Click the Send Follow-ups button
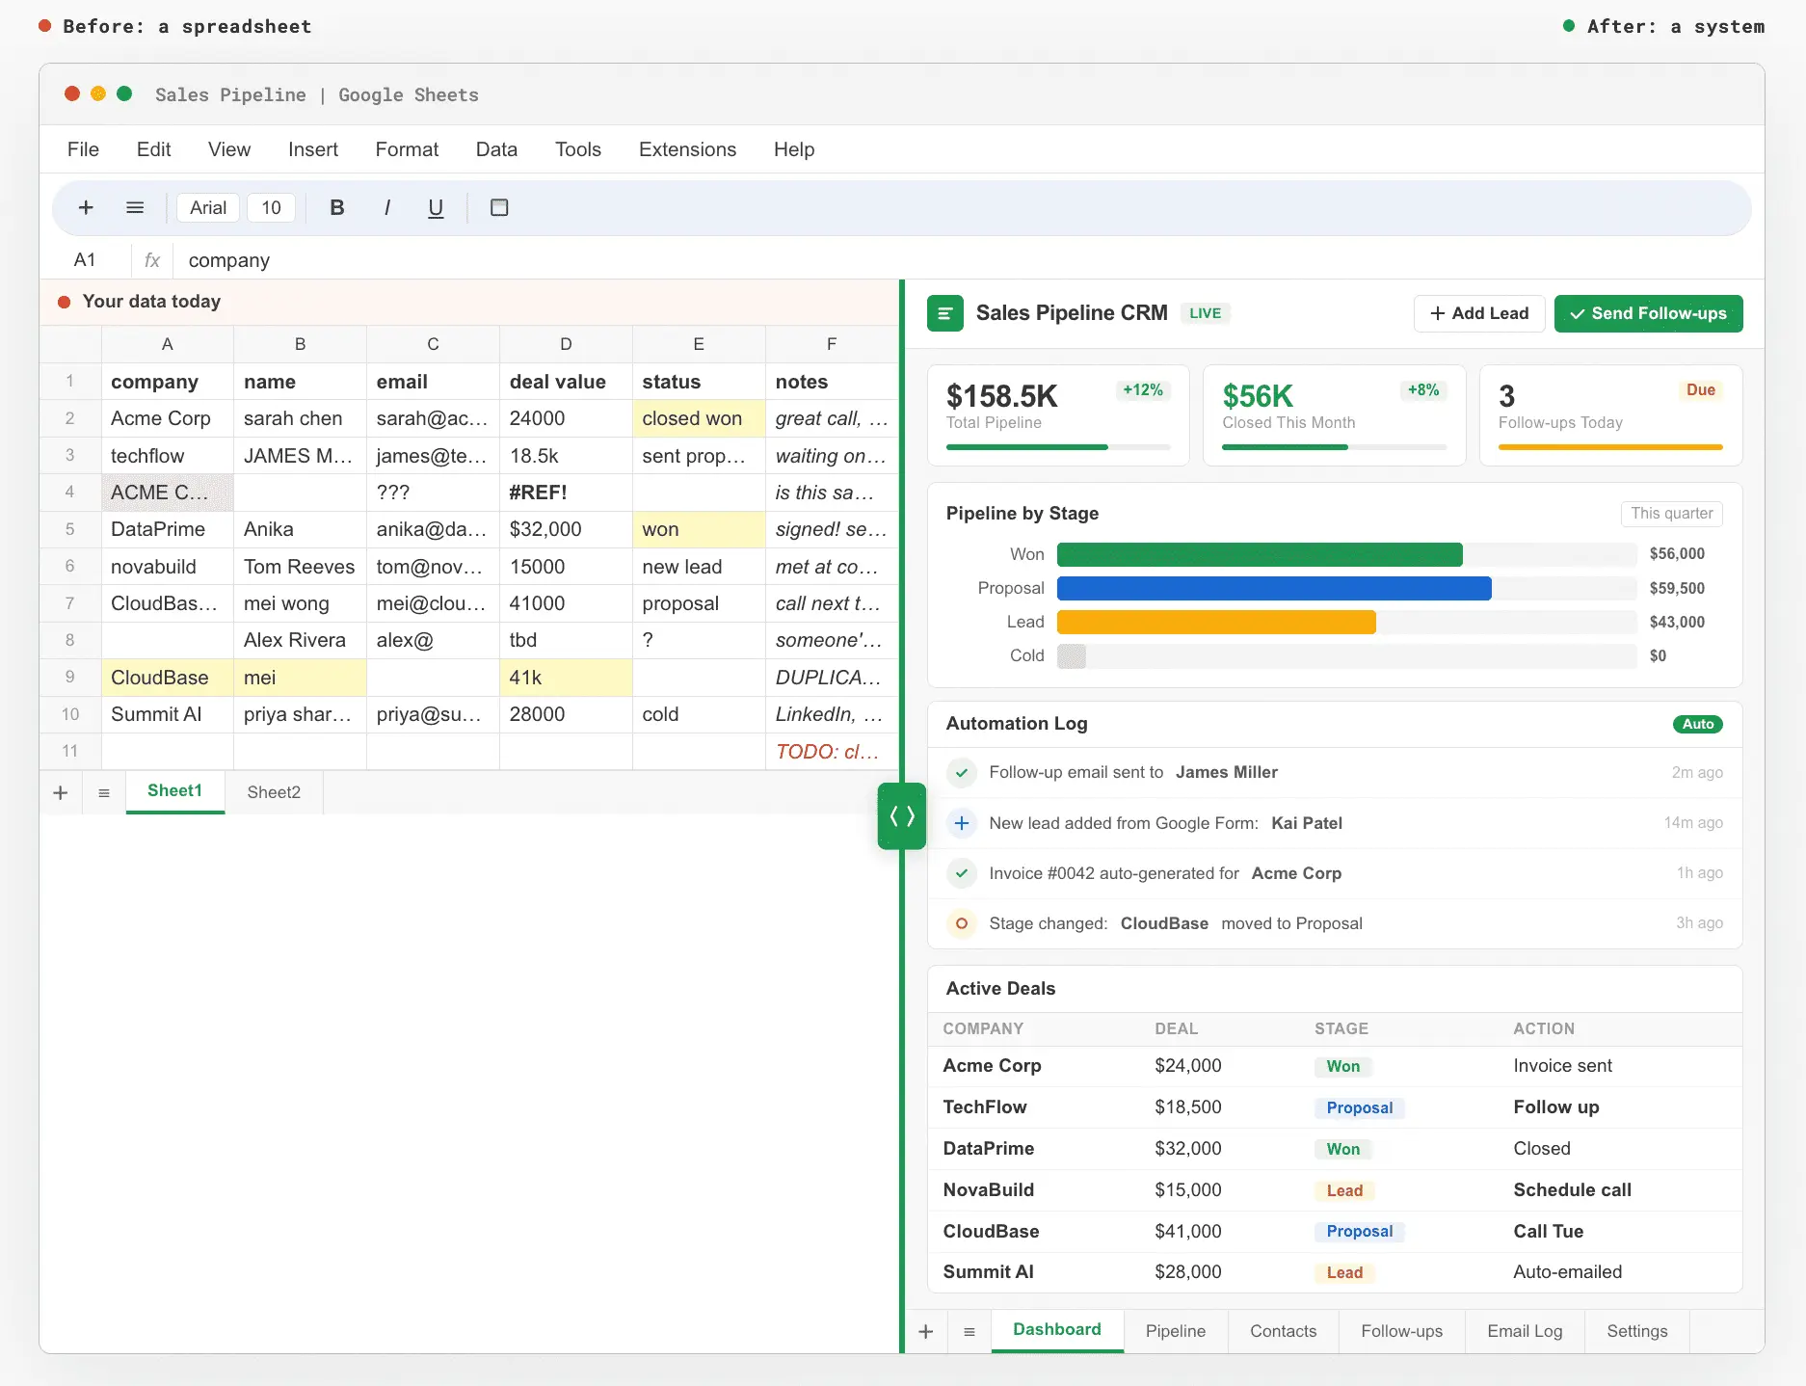Screen dimensions: 1806x1386 pos(1648,313)
